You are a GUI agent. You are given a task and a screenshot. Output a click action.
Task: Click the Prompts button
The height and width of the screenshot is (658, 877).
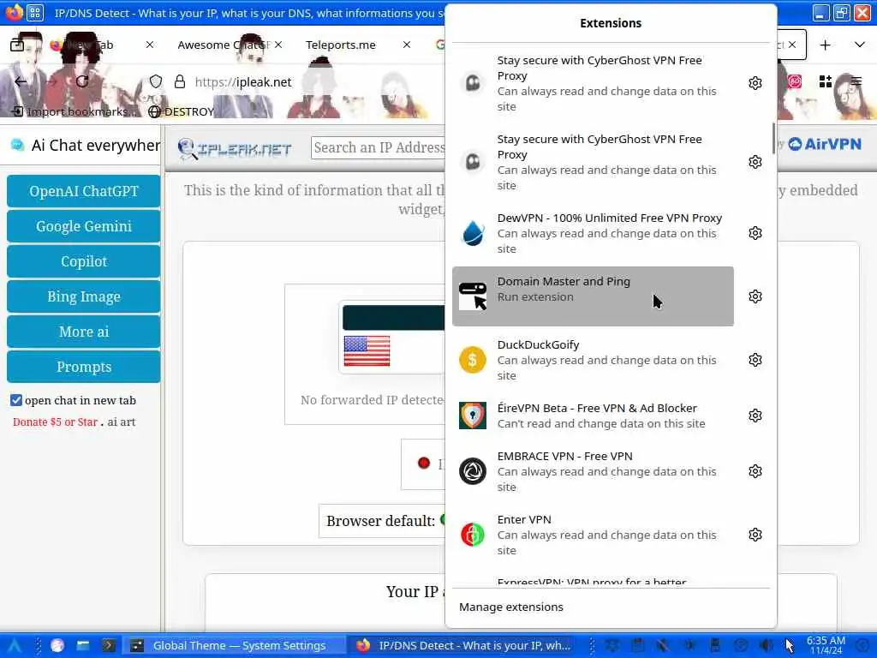(83, 367)
